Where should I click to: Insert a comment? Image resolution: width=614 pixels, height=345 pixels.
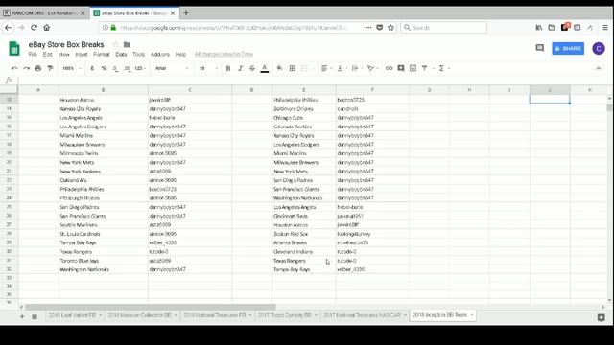(x=401, y=68)
